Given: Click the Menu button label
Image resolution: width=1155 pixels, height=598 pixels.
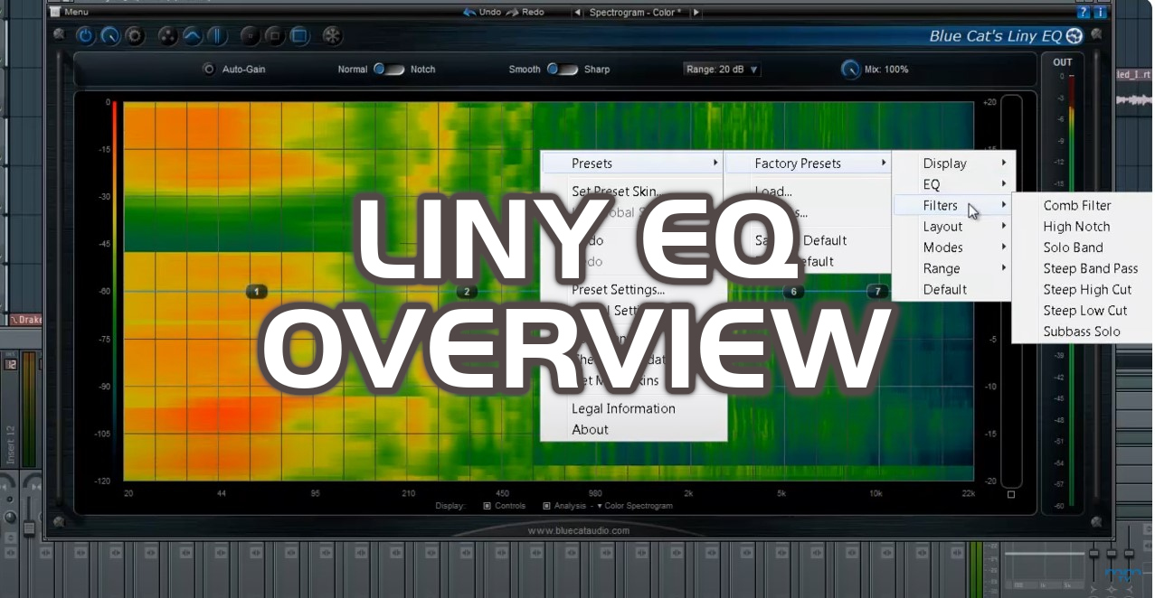Looking at the screenshot, I should click(76, 12).
